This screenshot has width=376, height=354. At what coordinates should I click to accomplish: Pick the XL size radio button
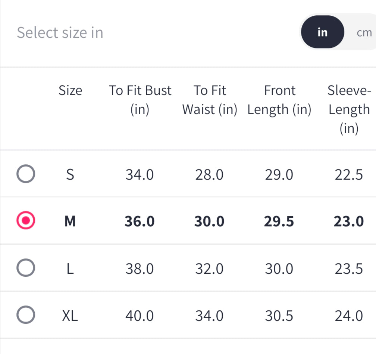[x=26, y=316]
